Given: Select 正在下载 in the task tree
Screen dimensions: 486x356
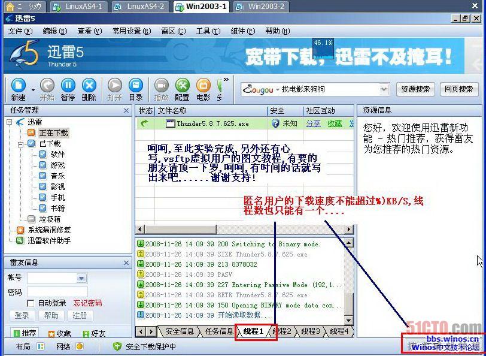Looking at the screenshot, I should coord(53,133).
